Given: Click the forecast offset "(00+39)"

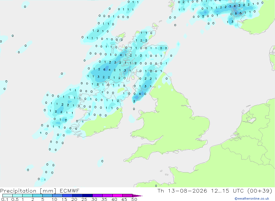Looking at the screenshot, I should (x=260, y=191).
